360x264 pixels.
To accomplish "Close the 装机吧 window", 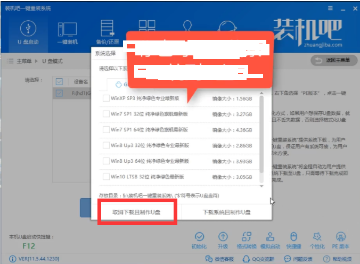I will 355,9.
